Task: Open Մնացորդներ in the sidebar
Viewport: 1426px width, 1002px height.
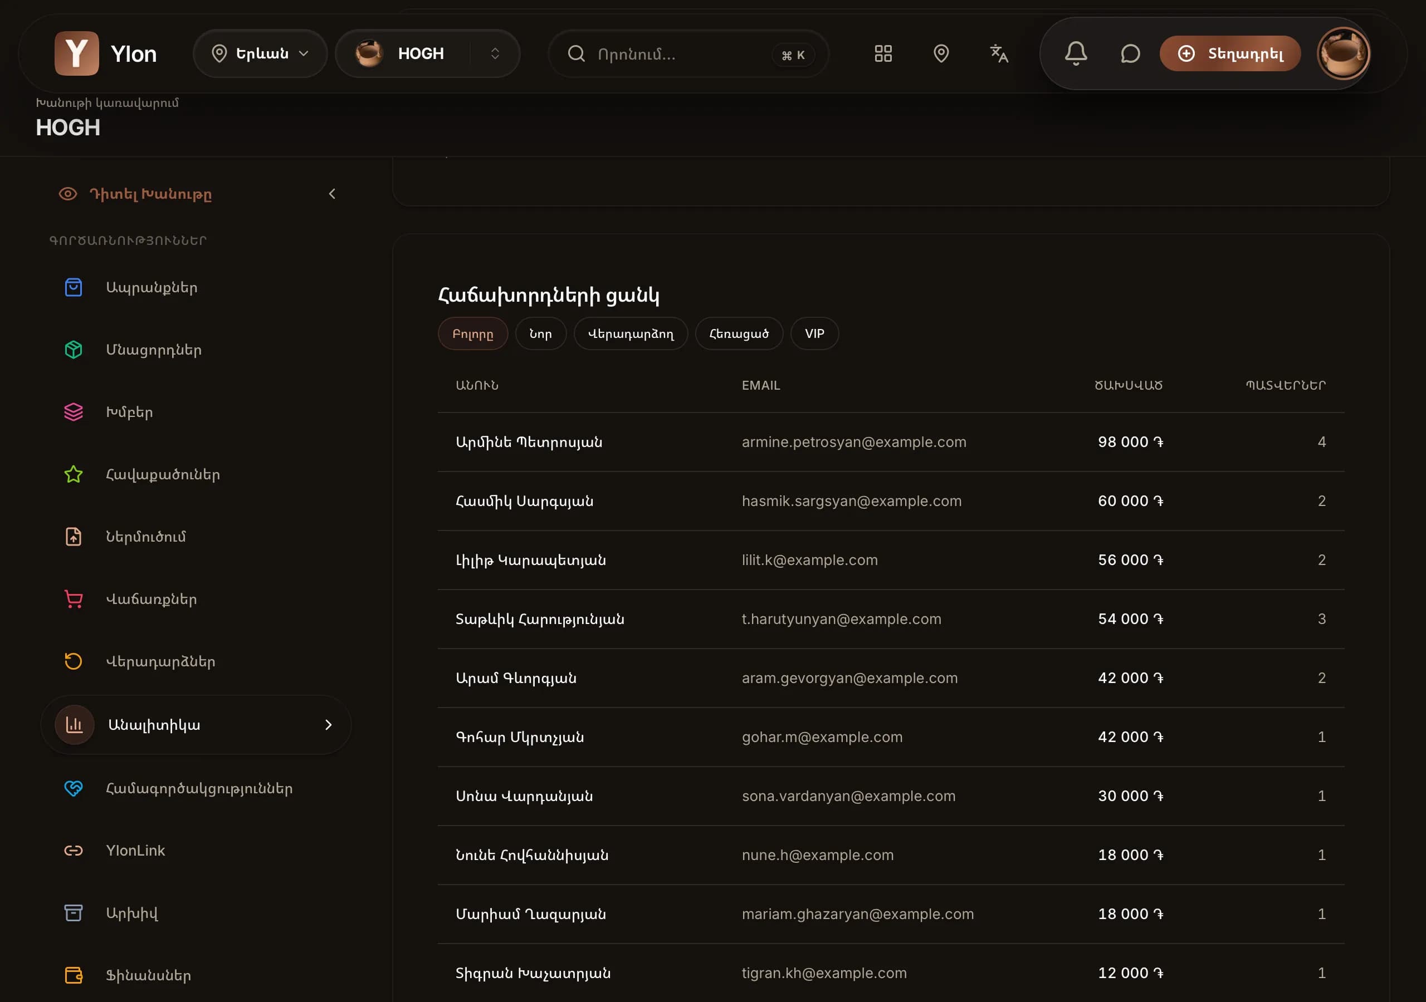Action: (x=196, y=350)
